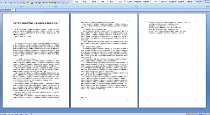Apply the red font color
Viewport: 210px width, 115px height.
[32, 3]
